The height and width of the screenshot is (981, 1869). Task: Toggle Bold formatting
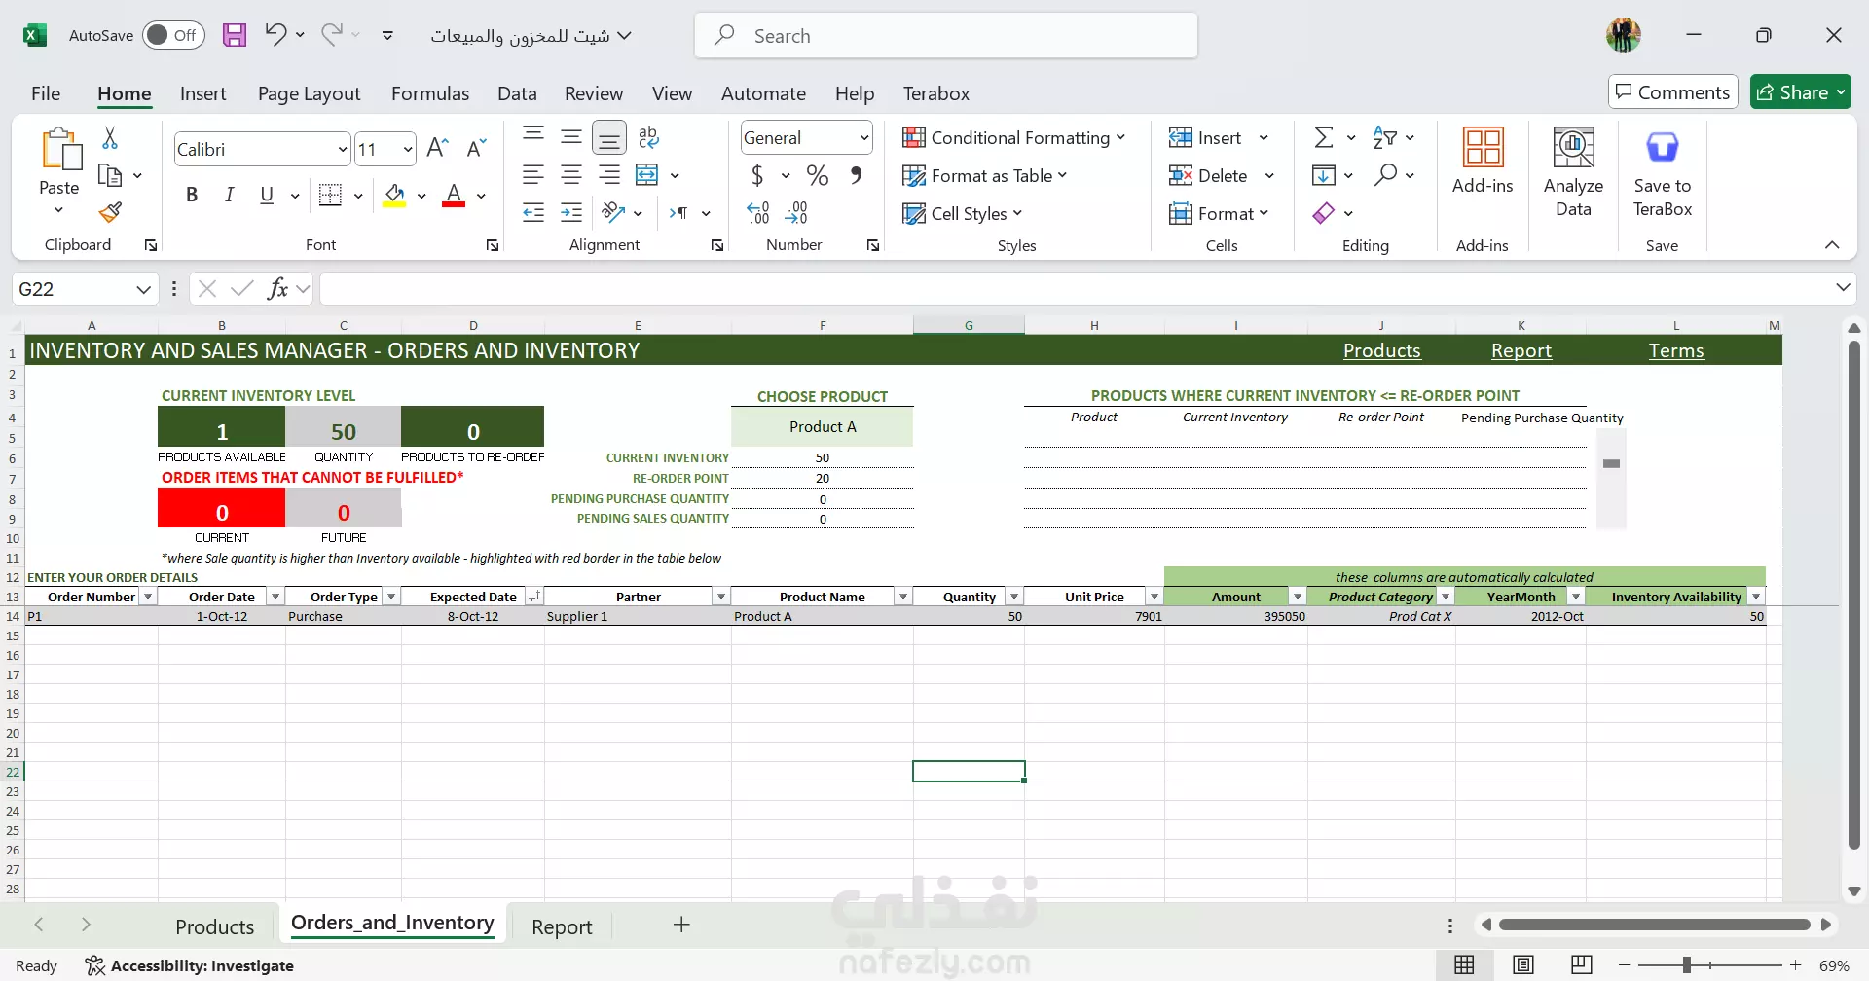[192, 195]
